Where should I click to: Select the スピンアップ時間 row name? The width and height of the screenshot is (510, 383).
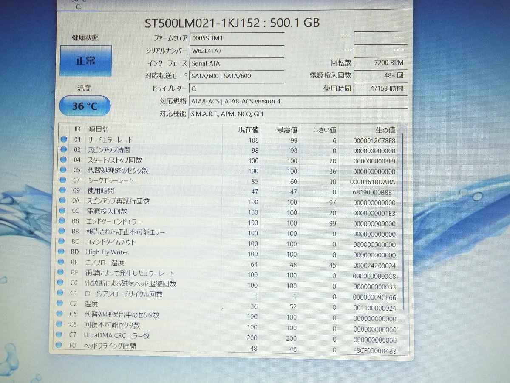click(x=109, y=150)
